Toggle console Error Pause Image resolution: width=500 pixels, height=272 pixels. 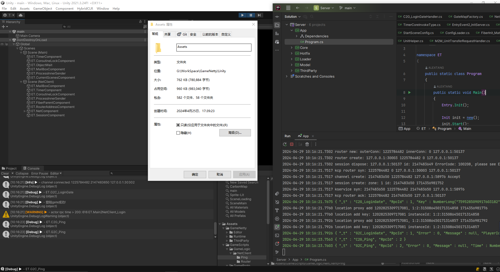pyautogui.click(x=40, y=173)
